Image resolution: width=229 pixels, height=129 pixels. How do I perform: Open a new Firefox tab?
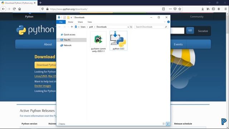click(40, 3)
